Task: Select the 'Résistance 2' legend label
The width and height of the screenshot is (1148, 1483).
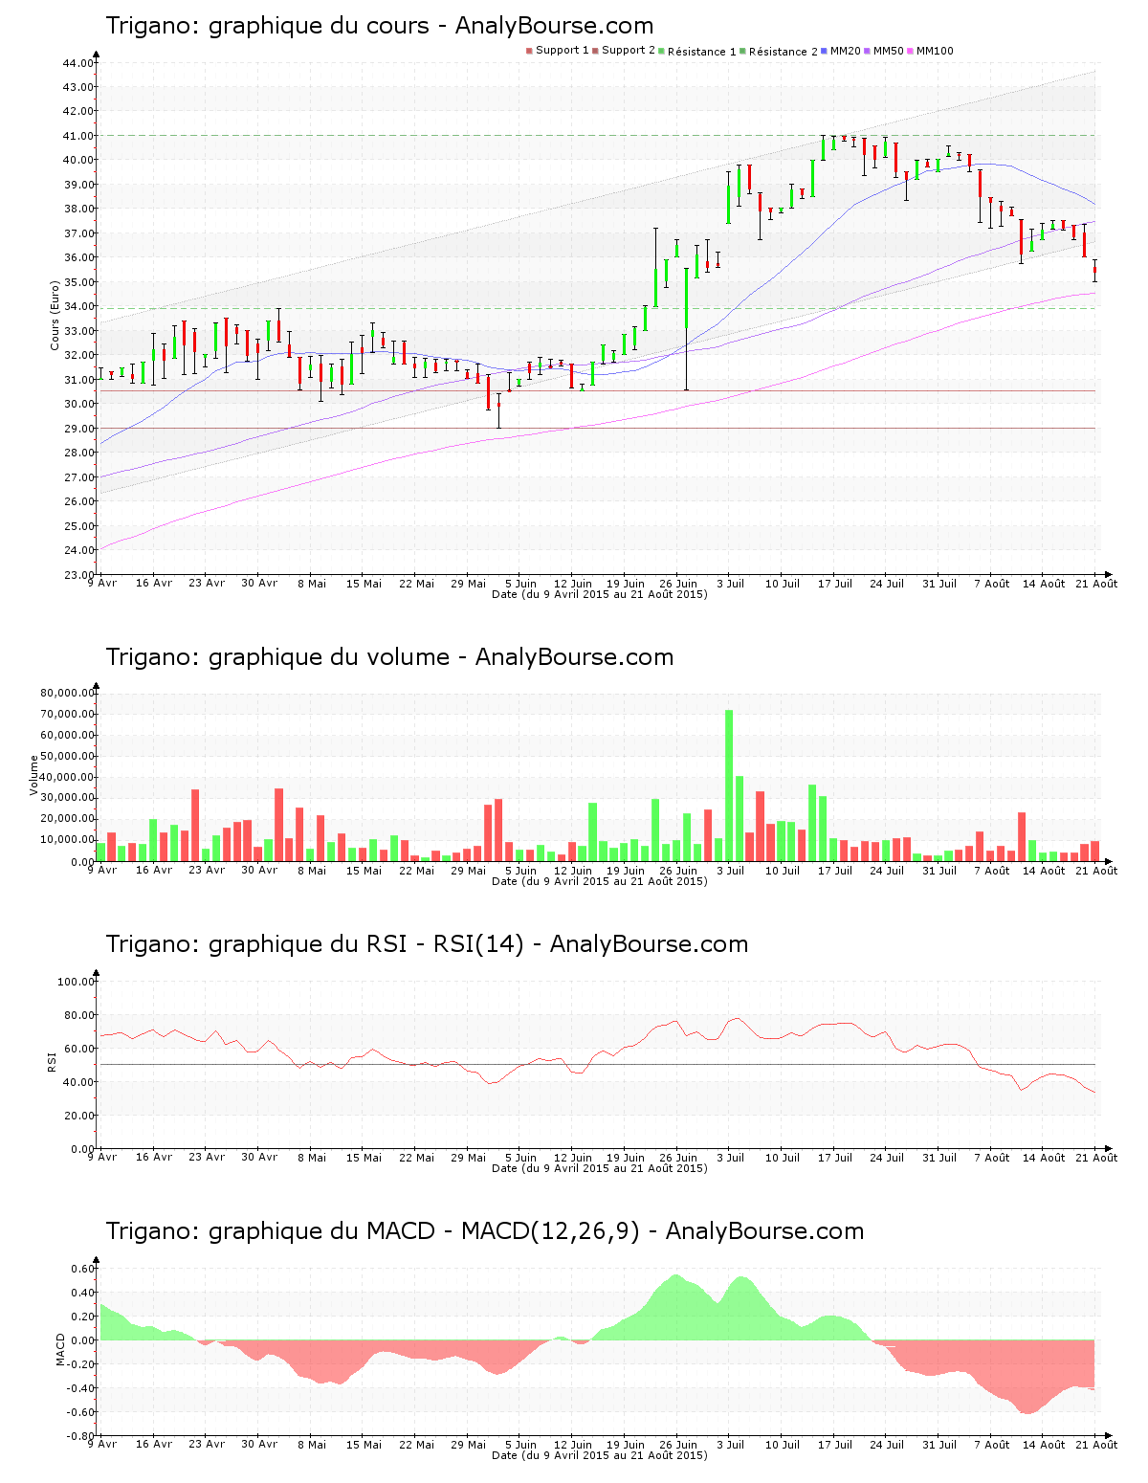Action: tap(784, 52)
